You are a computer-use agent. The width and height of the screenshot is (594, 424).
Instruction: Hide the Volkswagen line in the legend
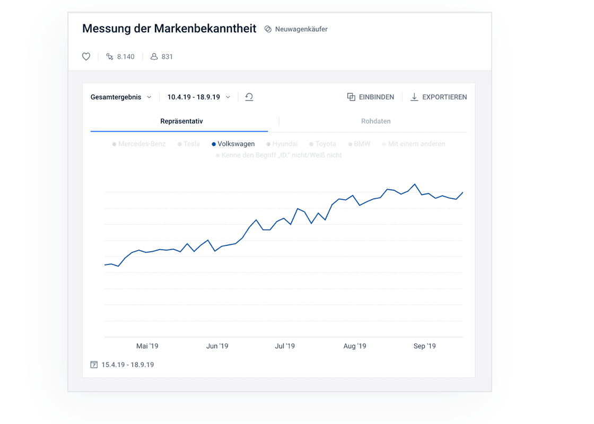tap(233, 144)
